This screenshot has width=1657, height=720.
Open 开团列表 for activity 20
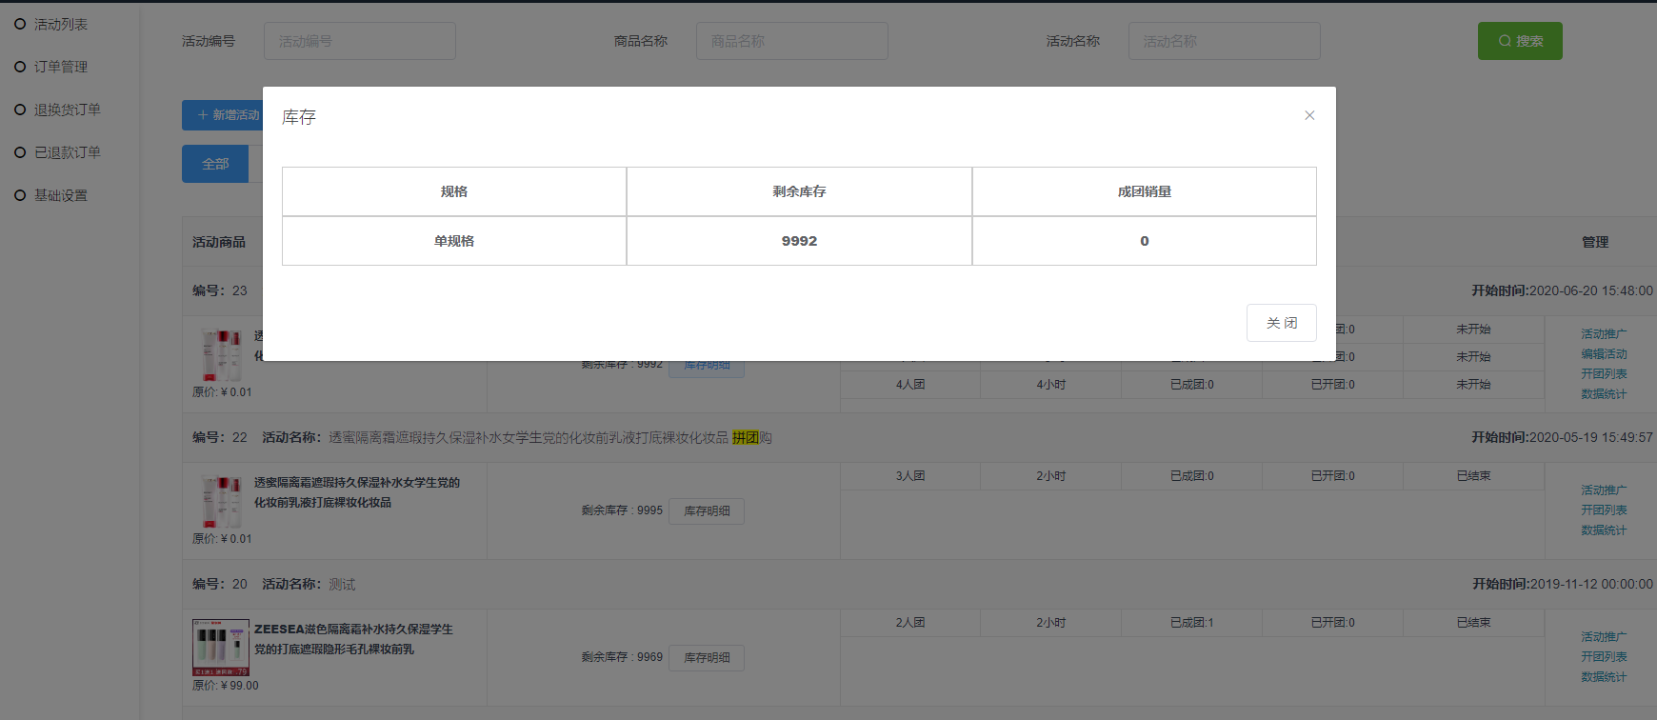(x=1604, y=657)
